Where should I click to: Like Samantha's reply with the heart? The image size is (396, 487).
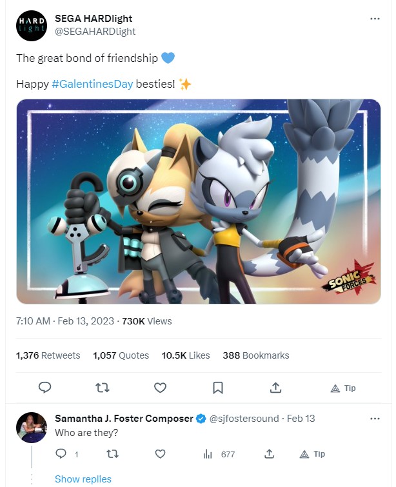click(x=160, y=454)
